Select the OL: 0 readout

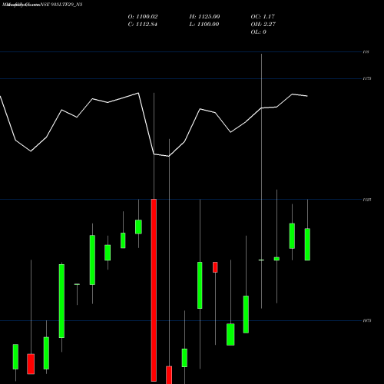tap(259, 32)
